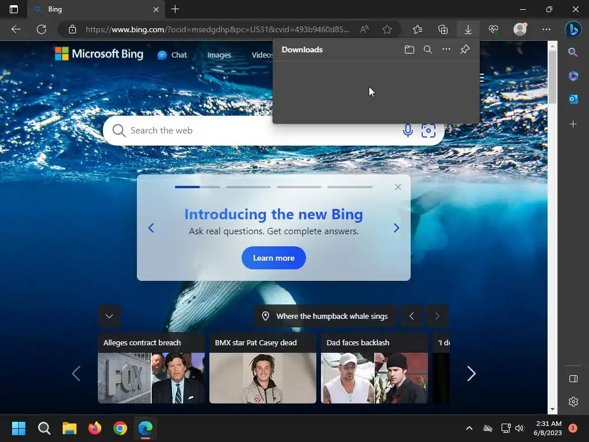Open volume control in system tray
The width and height of the screenshot is (589, 442).
pos(519,428)
